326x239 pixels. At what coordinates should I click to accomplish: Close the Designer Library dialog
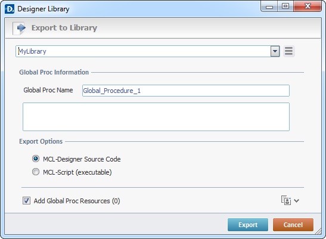coord(308,7)
